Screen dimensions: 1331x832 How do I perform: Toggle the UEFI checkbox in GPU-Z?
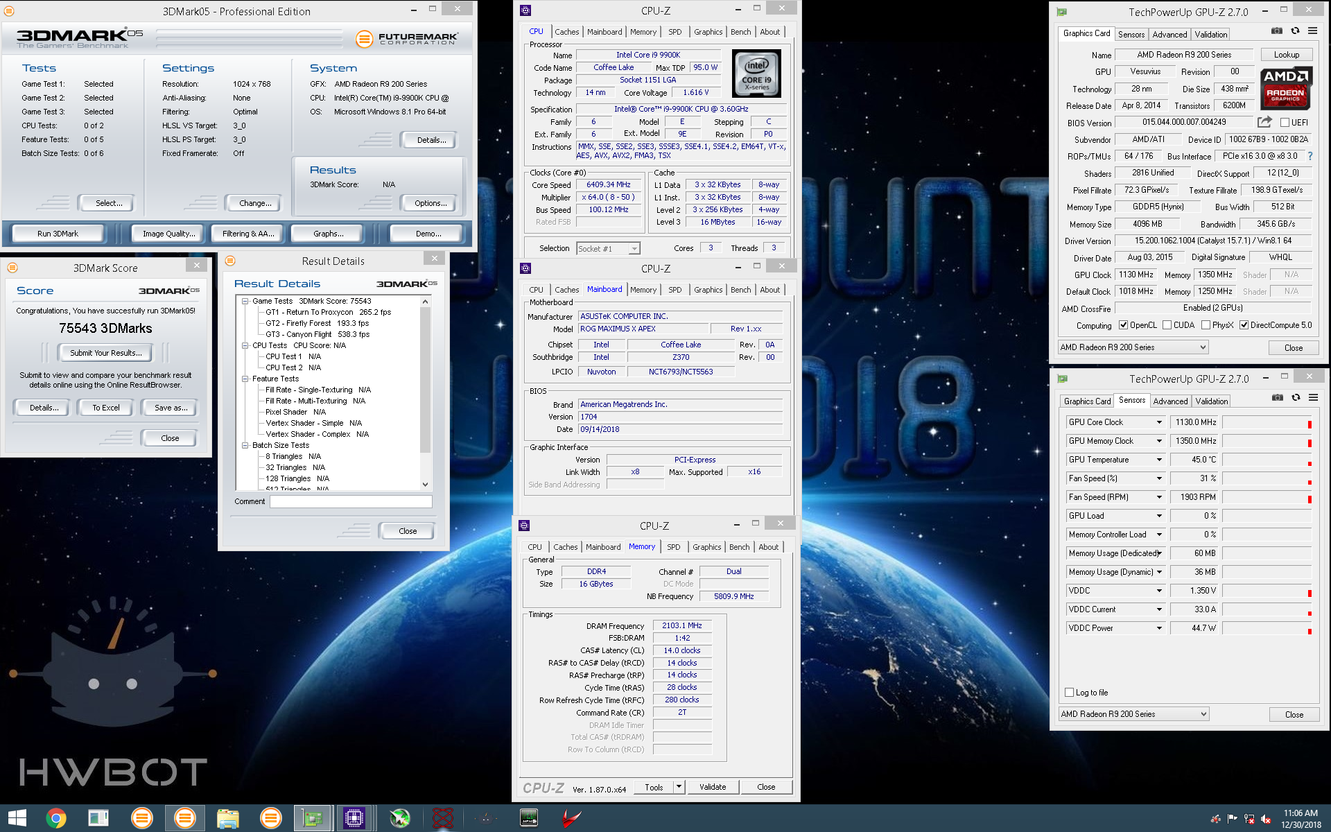(1285, 122)
